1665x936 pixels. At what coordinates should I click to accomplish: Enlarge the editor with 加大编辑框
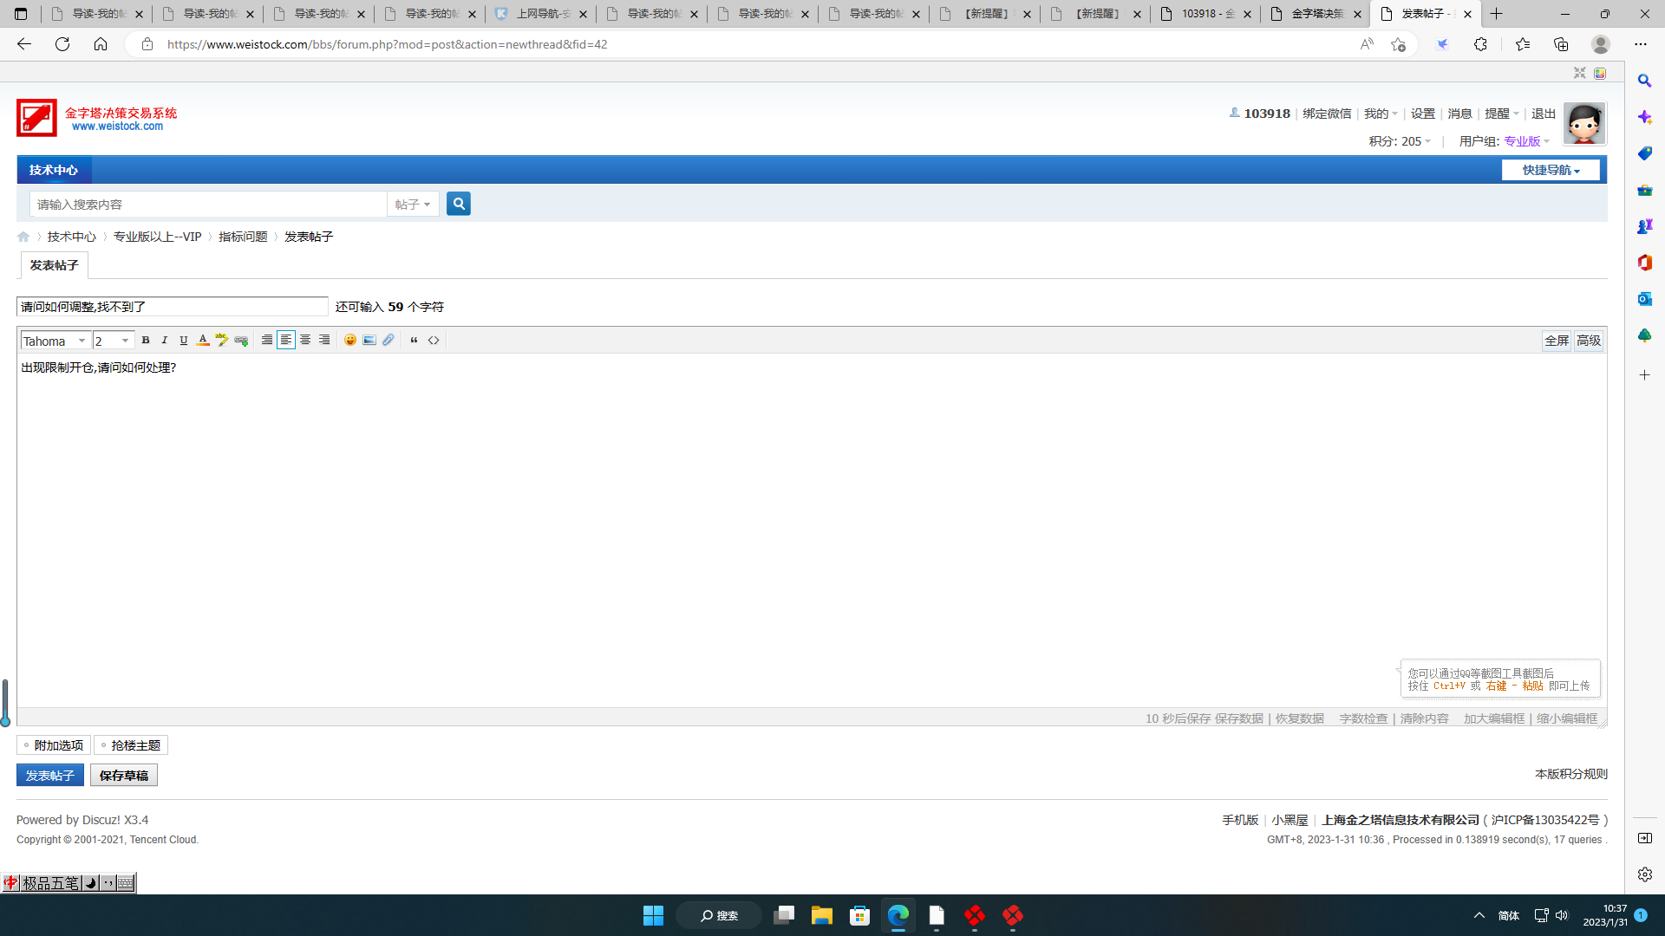point(1494,718)
